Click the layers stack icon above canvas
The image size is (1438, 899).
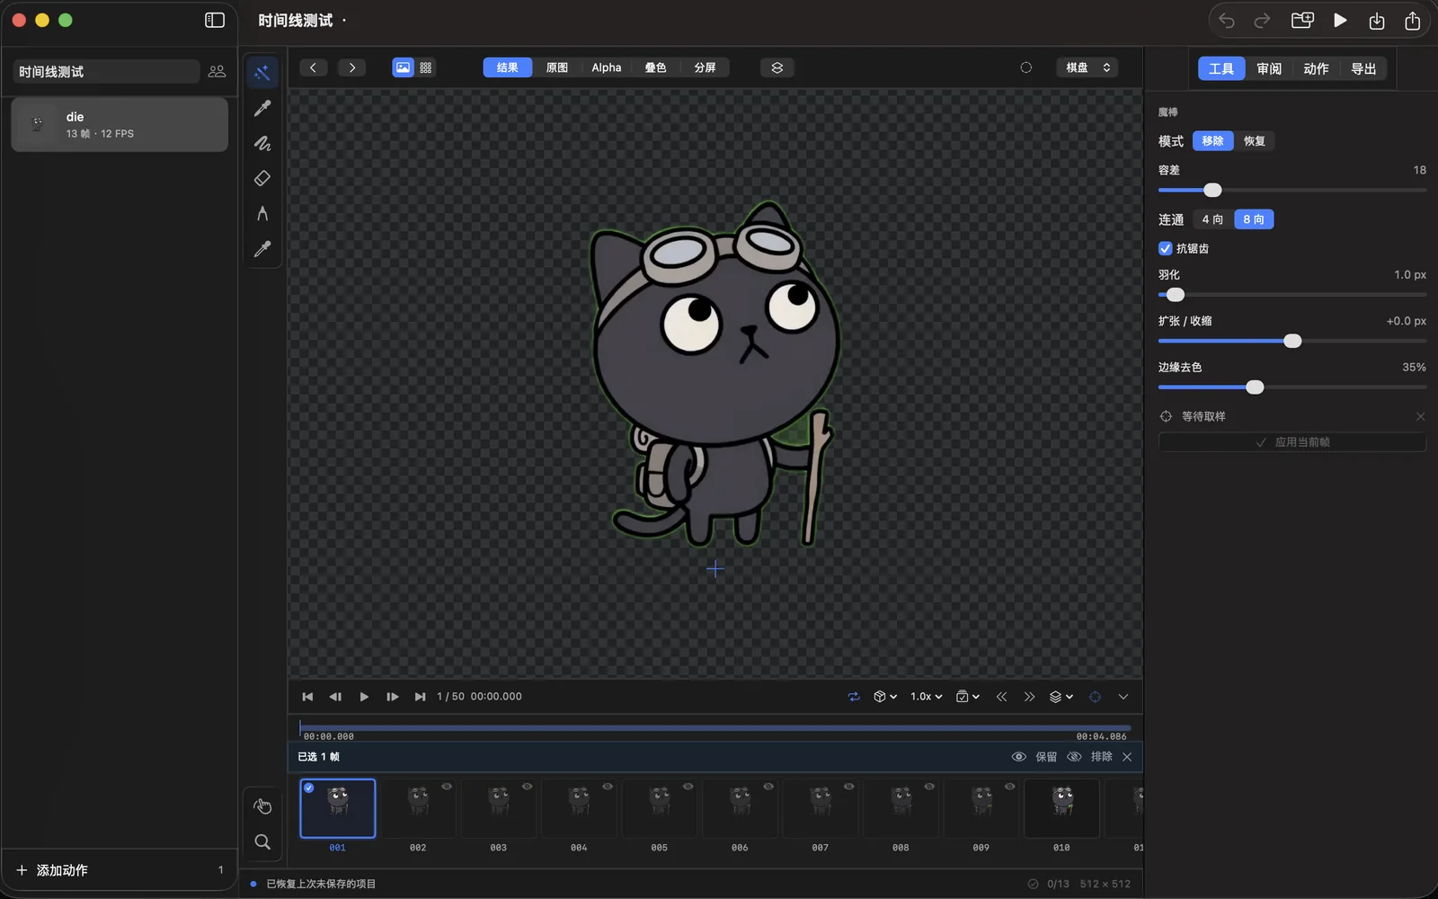[777, 67]
